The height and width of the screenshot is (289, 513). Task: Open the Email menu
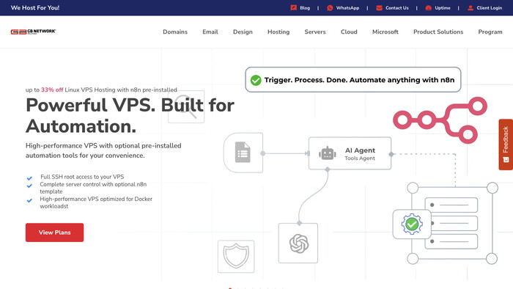tap(210, 32)
